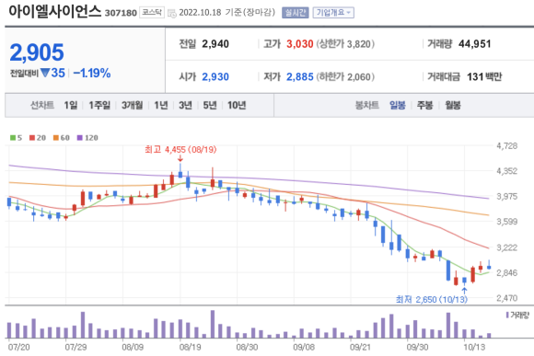
Task: Select the 1일 line chart period
Action: point(71,105)
